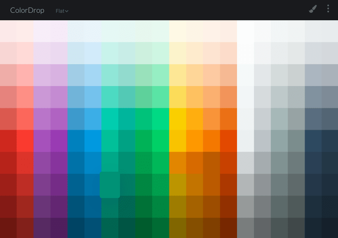Pick the brightest saturated red swatch
This screenshot has width=338, height=238.
pos(25,140)
